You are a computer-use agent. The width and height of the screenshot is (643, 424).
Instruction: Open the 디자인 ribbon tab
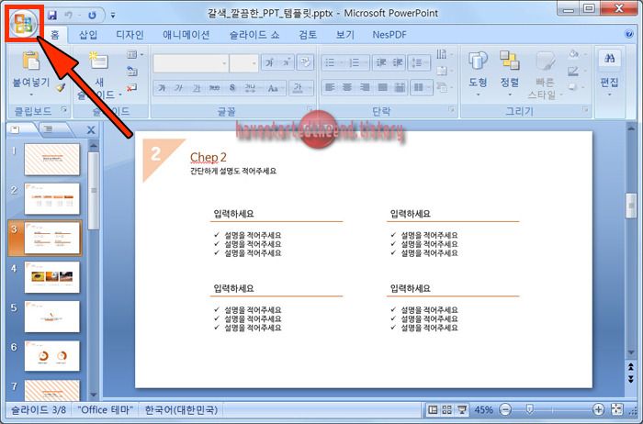click(130, 35)
